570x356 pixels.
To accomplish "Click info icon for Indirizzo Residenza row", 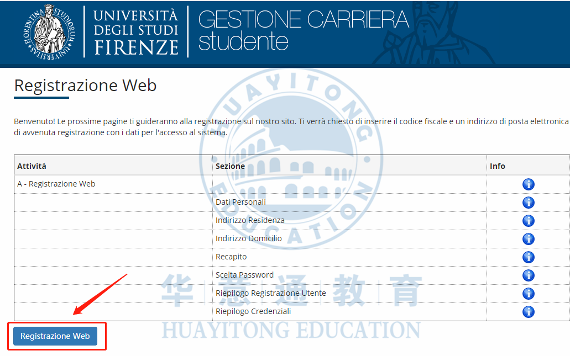I will tap(528, 221).
